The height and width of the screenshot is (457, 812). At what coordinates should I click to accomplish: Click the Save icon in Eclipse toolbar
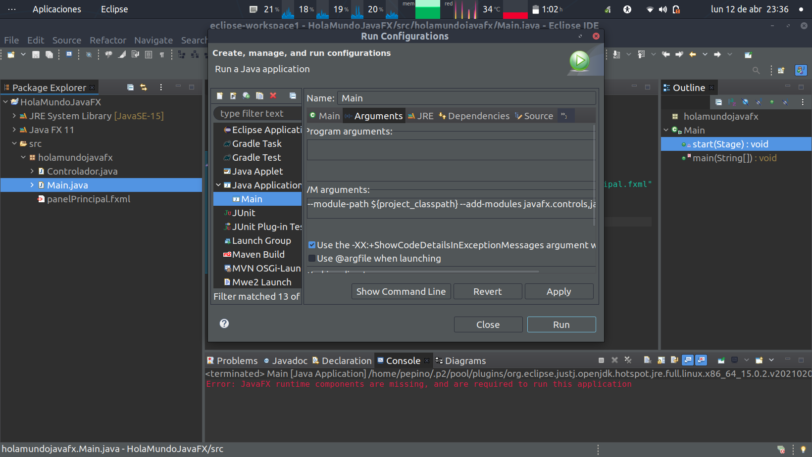[36, 55]
